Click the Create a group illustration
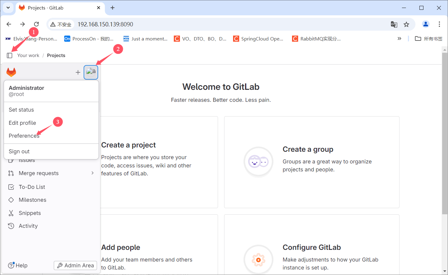 (259, 162)
